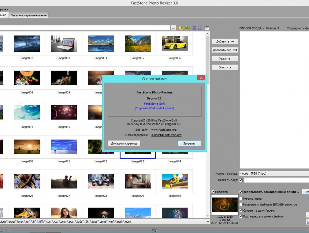Viewport: 309px width, 233px height.
Task: Open the www.FastStone.org website link
Action: pos(164,130)
